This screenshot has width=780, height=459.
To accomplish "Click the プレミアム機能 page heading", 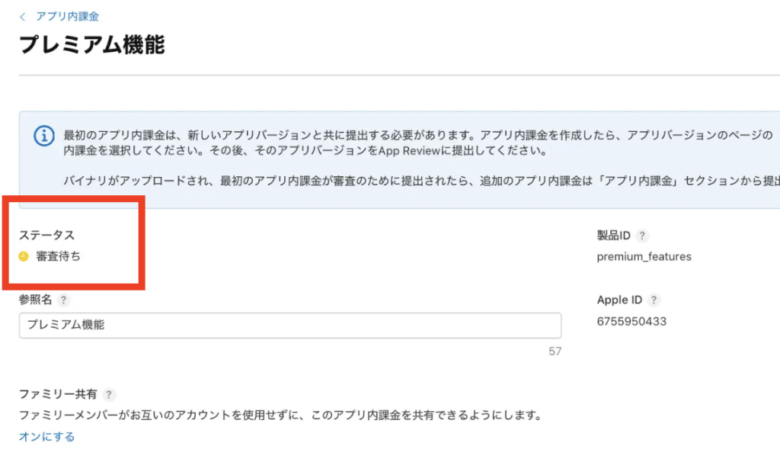I will (91, 45).
